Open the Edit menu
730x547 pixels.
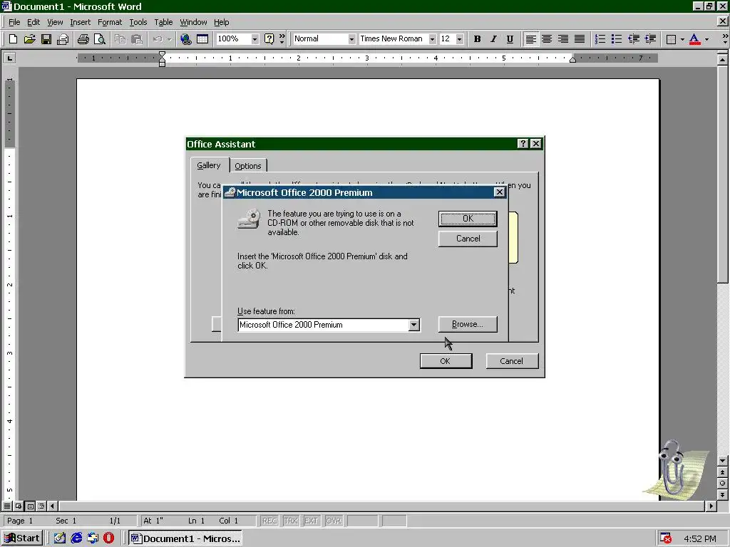[33, 22]
